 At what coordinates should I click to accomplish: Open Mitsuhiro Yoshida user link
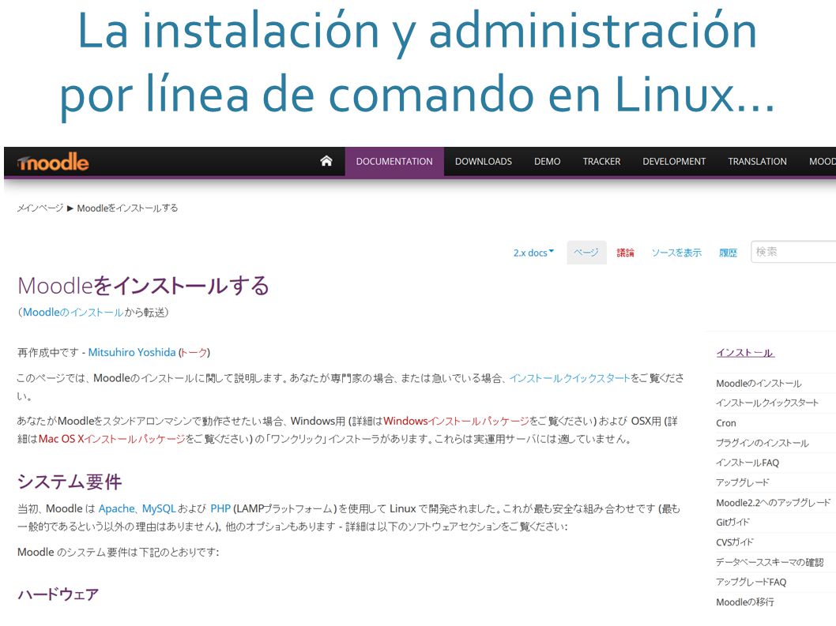(x=132, y=352)
